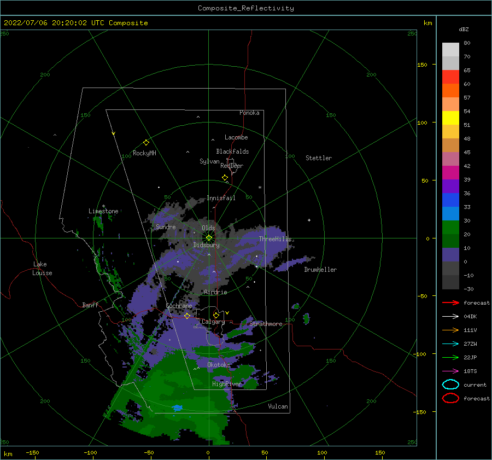Click the HighRiver label

pyautogui.click(x=227, y=384)
